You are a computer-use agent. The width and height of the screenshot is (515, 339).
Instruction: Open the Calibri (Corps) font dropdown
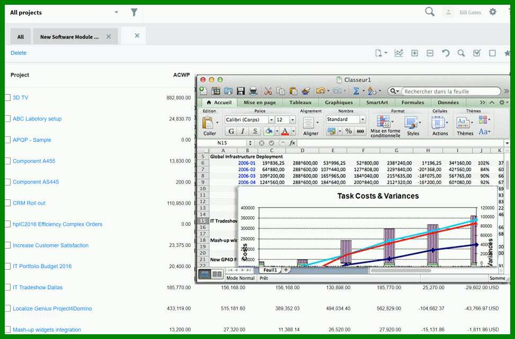click(x=271, y=120)
